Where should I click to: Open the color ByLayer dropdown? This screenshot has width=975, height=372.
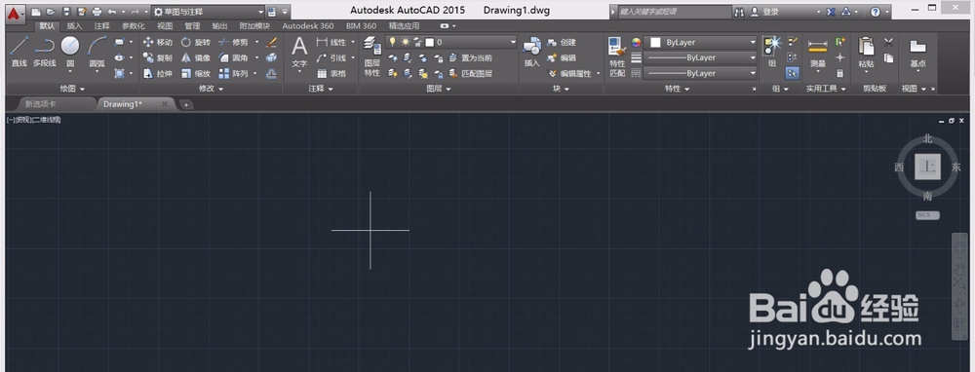tap(700, 42)
